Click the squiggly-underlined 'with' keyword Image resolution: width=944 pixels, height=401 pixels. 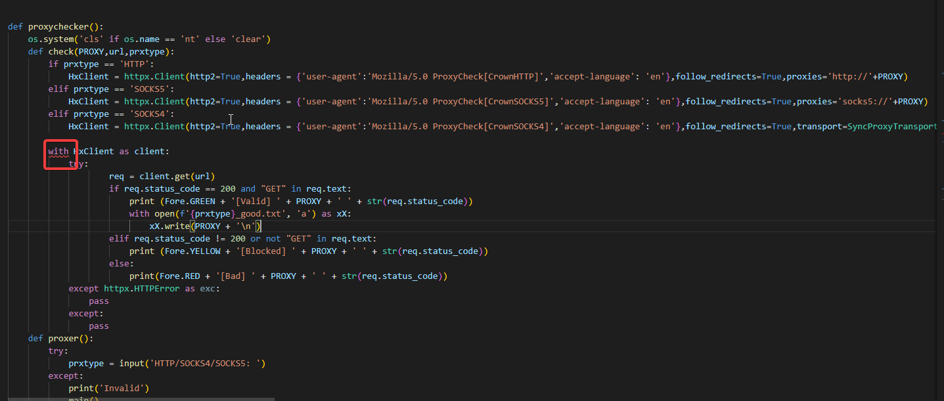click(58, 152)
